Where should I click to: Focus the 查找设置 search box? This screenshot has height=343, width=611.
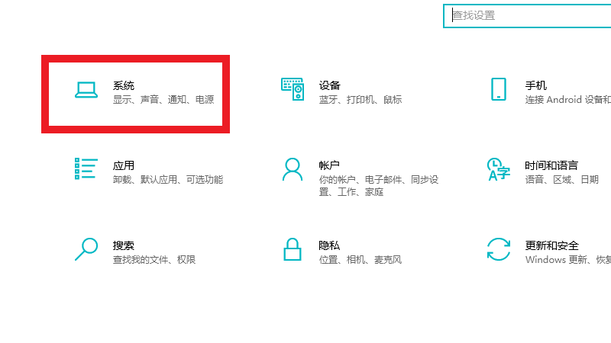(x=527, y=15)
